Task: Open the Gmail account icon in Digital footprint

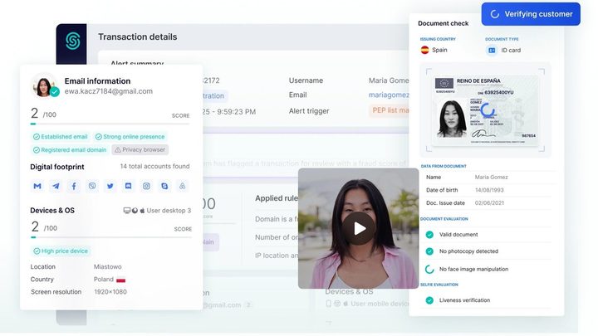Action: 37,186
